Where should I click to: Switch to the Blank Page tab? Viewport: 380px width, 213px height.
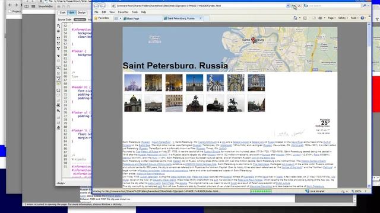coord(142,18)
